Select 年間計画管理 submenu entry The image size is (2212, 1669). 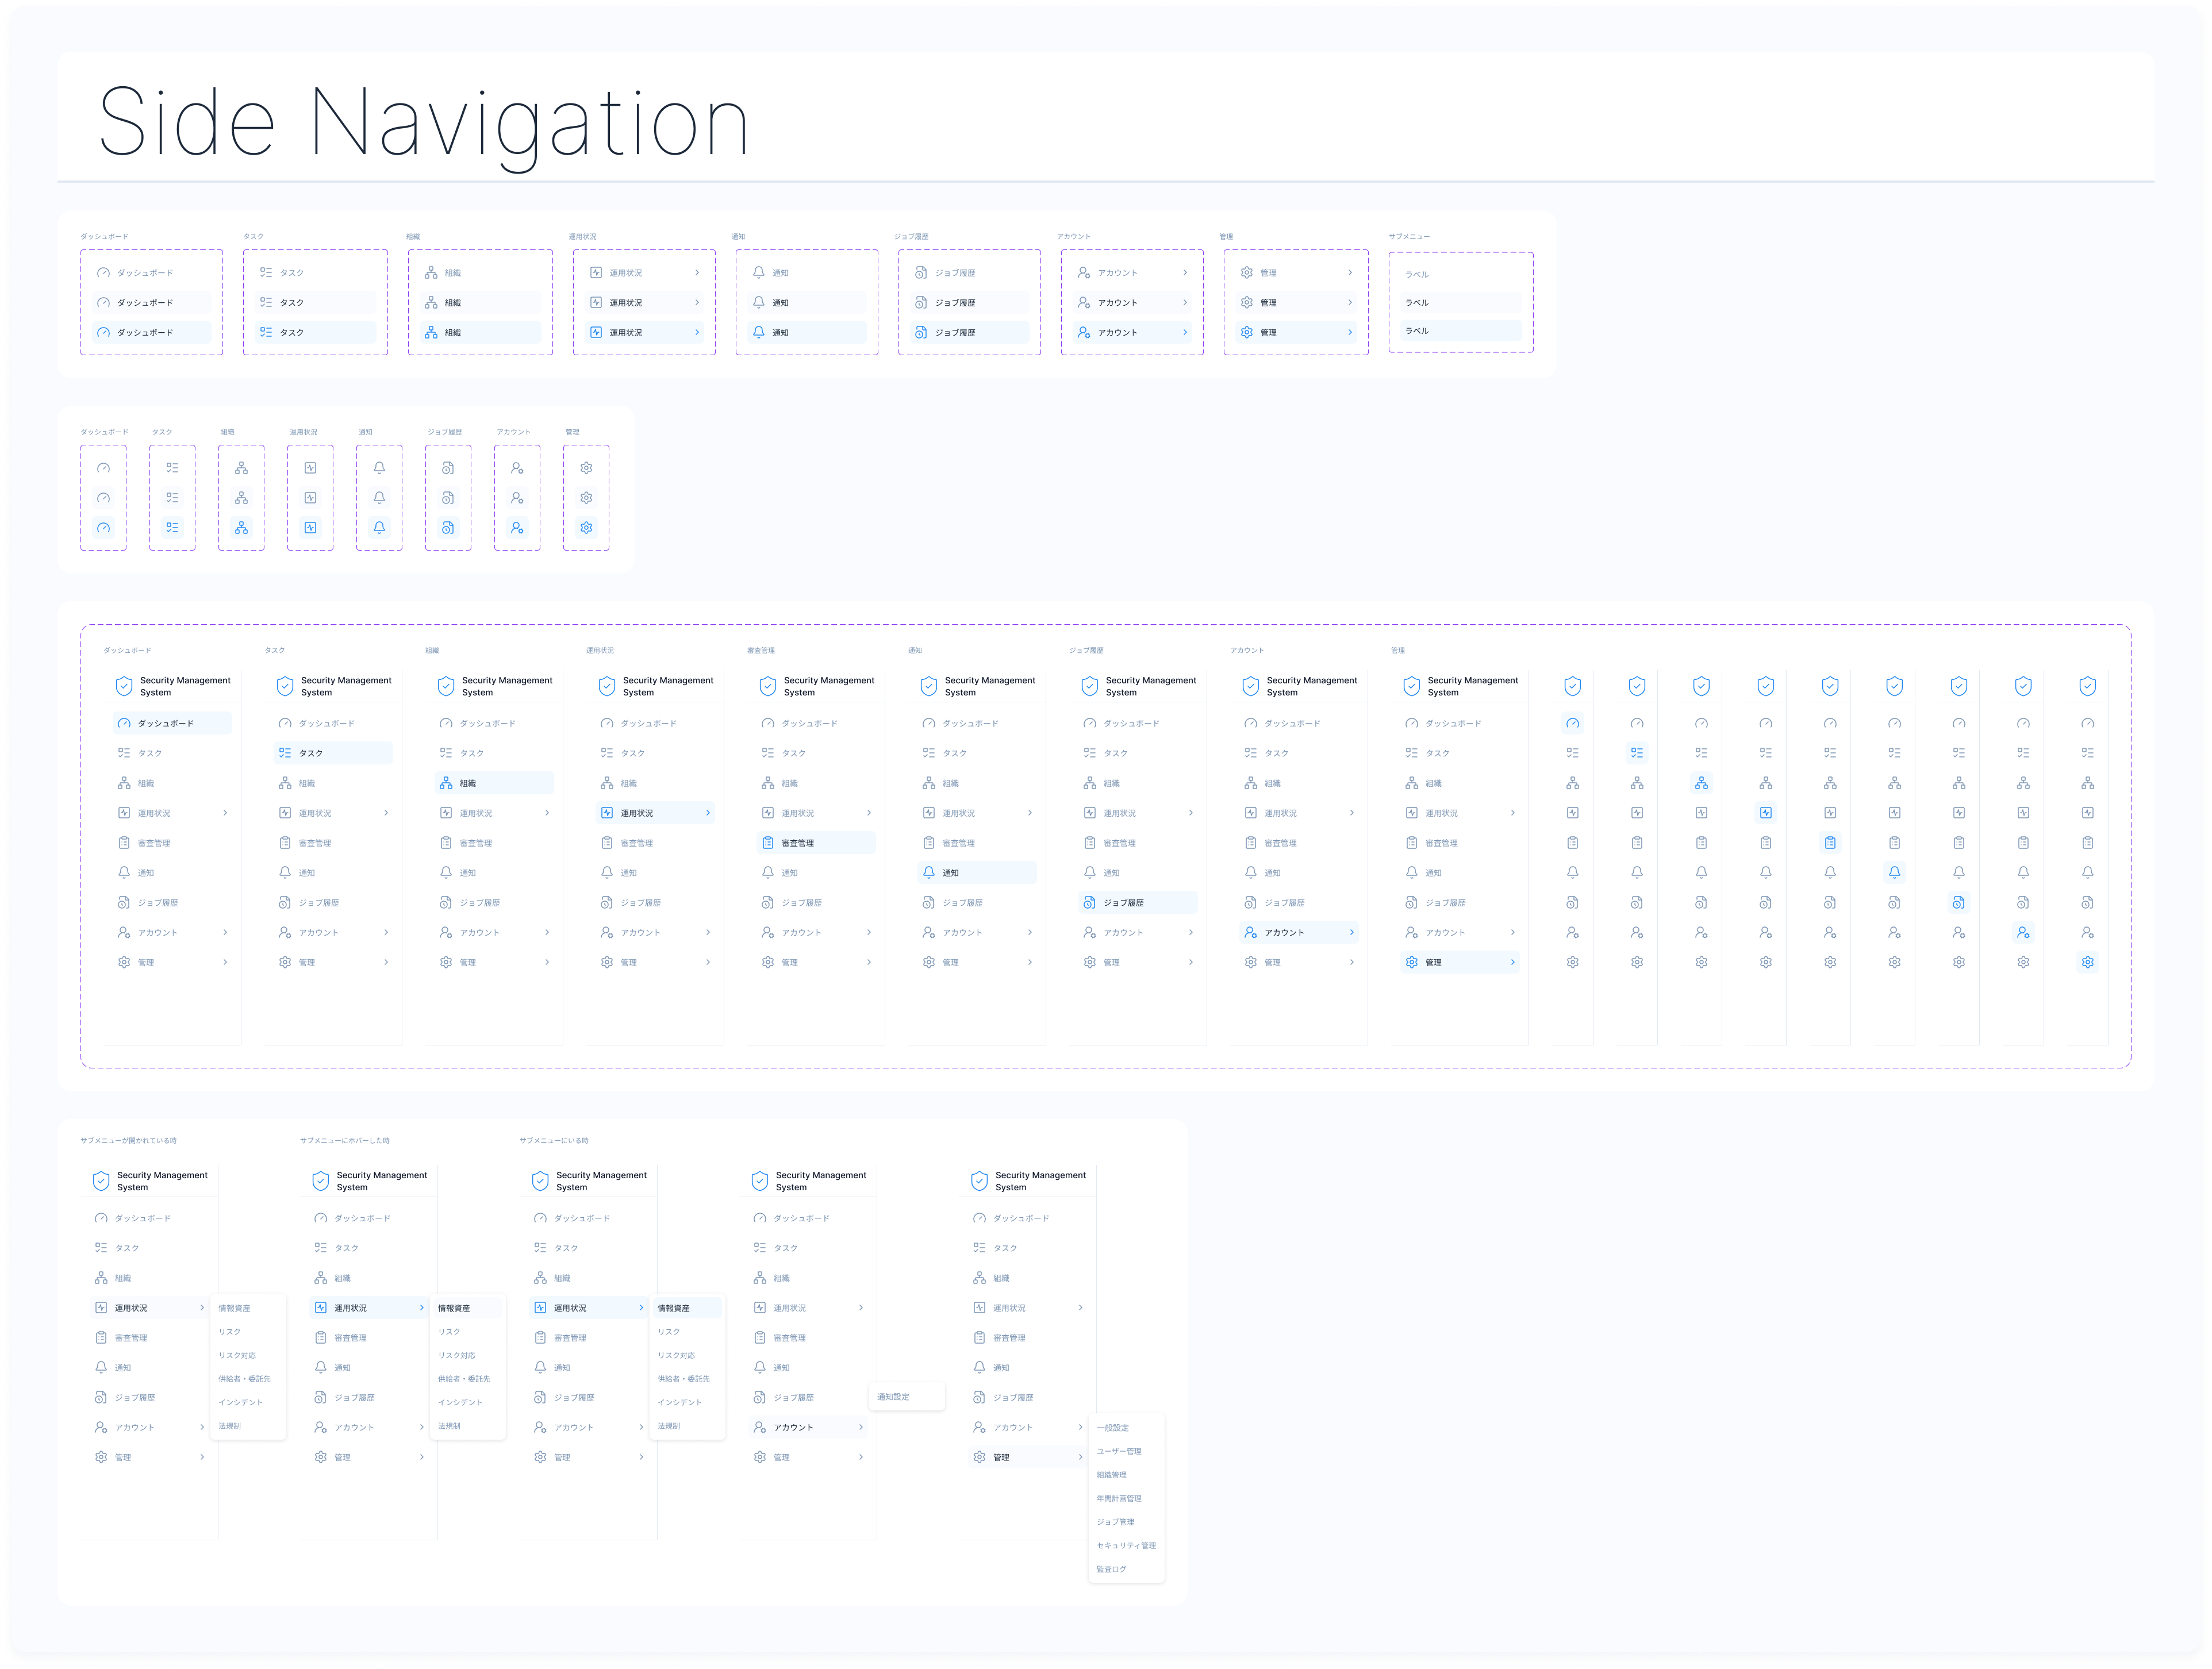click(1119, 1498)
